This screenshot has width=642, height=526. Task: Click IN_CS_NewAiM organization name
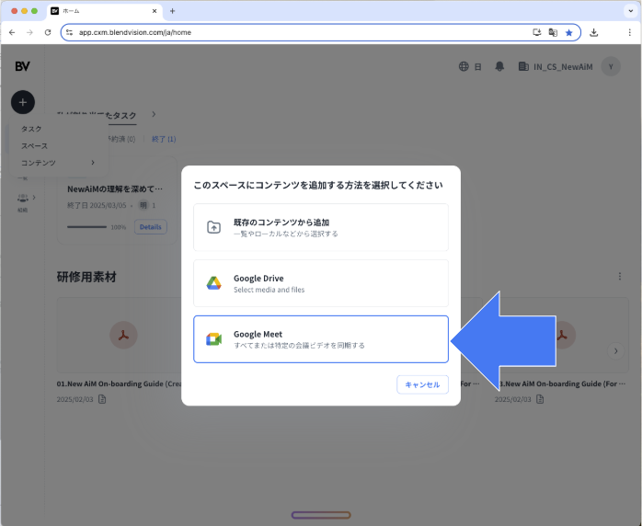(563, 67)
